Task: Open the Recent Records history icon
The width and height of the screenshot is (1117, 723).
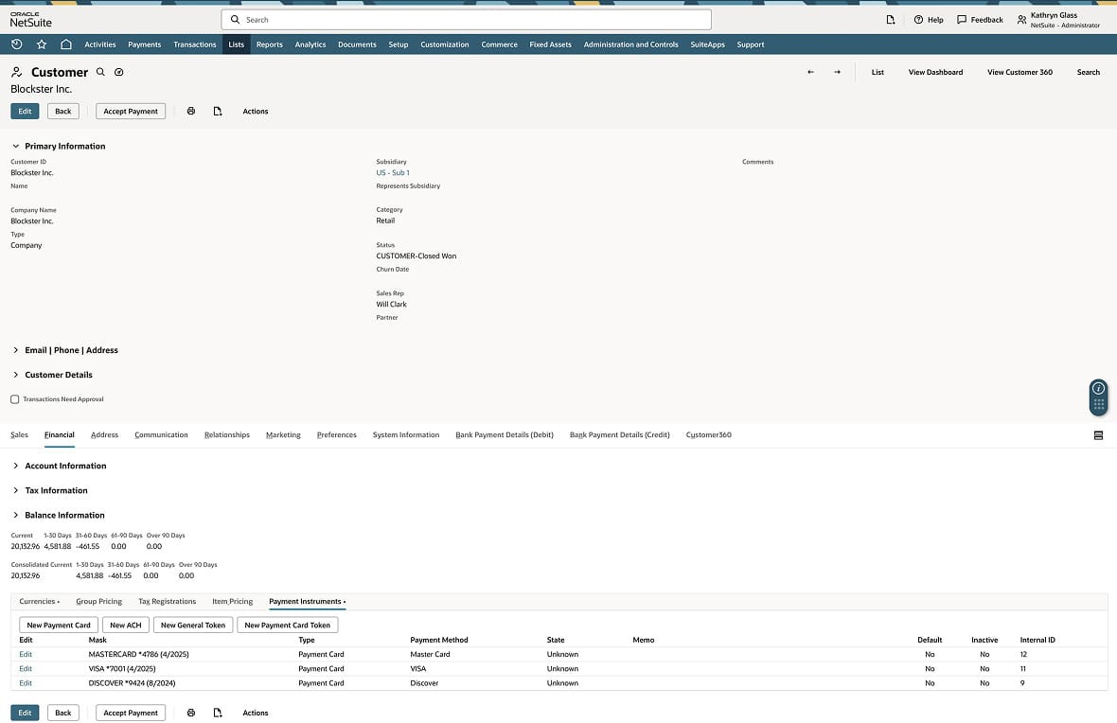Action: pyautogui.click(x=17, y=44)
